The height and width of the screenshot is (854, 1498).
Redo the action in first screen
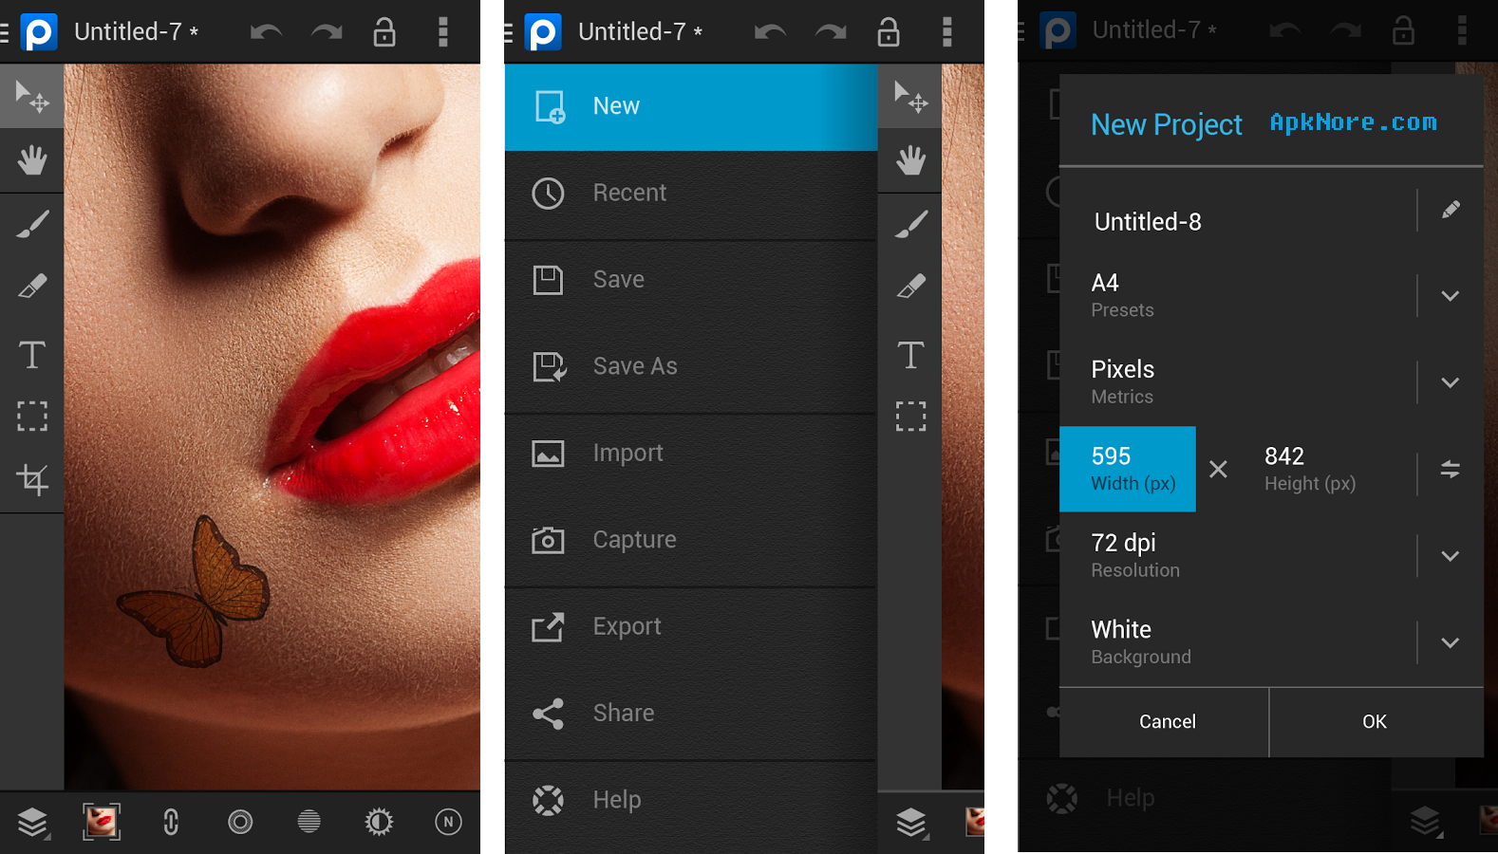[x=327, y=32]
